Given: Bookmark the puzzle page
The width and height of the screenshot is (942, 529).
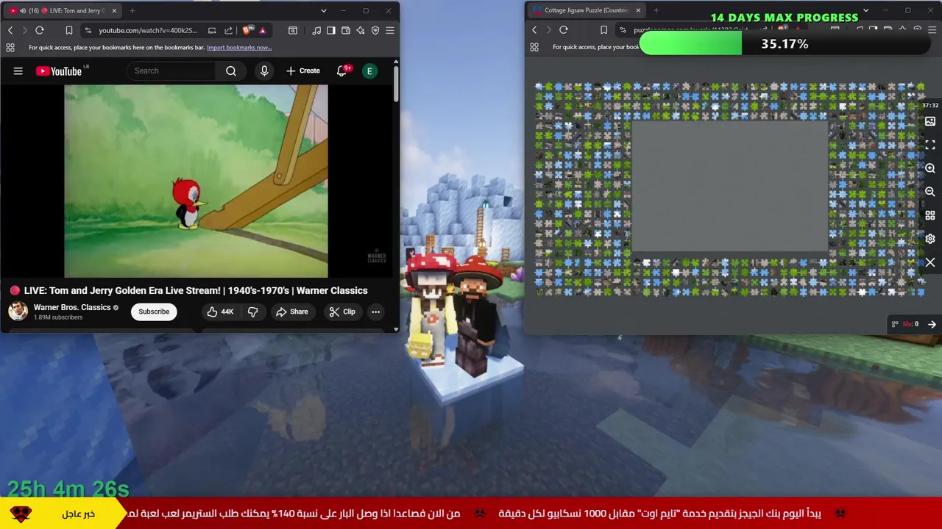Looking at the screenshot, I should click(x=603, y=30).
